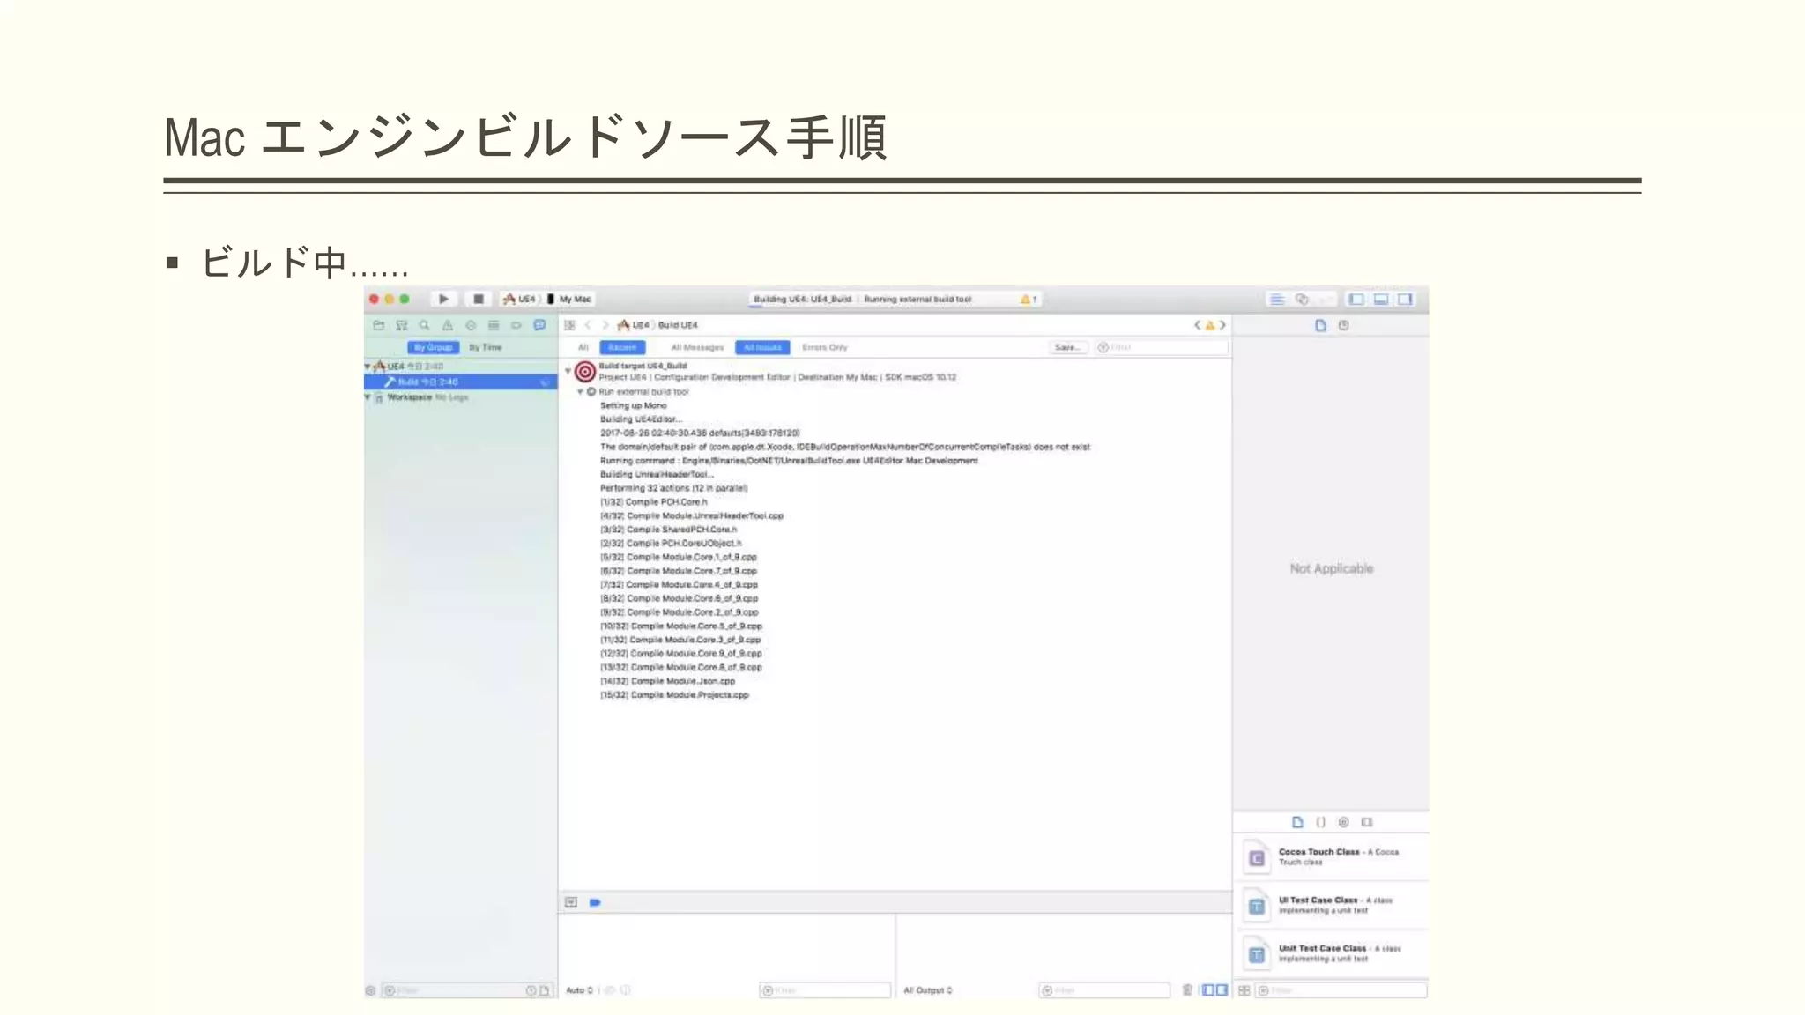Open the Issue navigator
The image size is (1805, 1015).
tap(448, 325)
